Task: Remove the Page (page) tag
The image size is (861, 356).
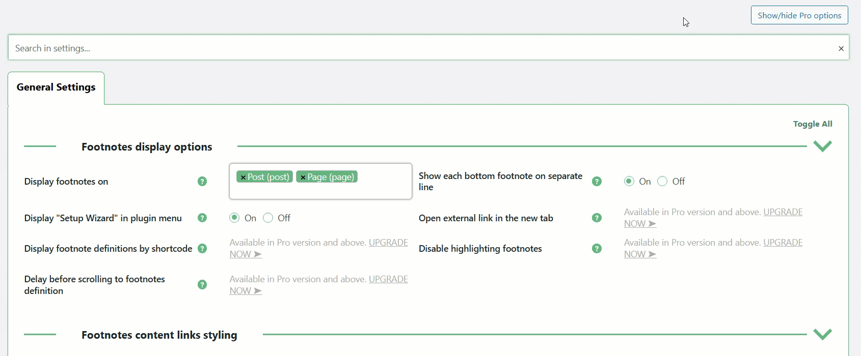Action: [x=303, y=177]
